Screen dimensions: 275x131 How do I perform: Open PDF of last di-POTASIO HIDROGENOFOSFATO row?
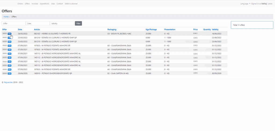pos(9,65)
